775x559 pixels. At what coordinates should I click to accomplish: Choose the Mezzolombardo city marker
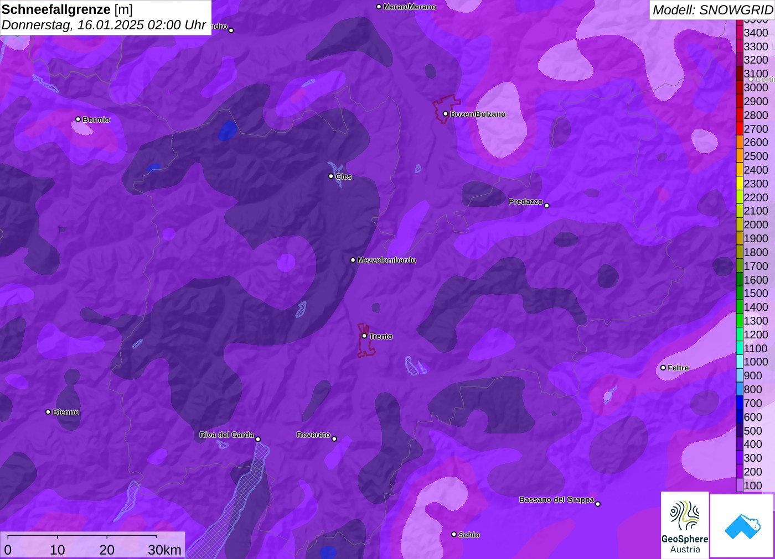pos(353,260)
